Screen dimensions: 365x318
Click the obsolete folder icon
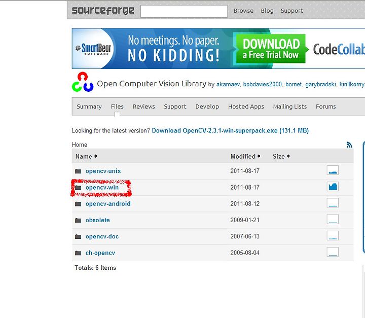tap(78, 220)
